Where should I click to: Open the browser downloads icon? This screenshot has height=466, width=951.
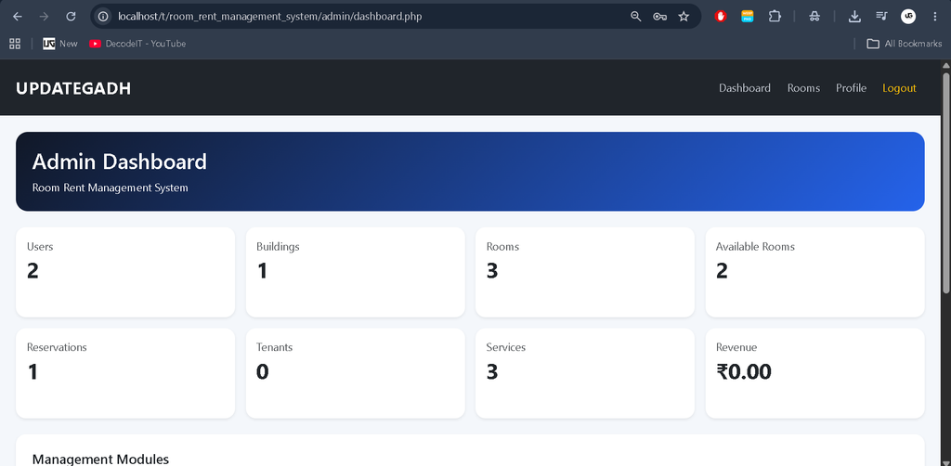pyautogui.click(x=854, y=17)
